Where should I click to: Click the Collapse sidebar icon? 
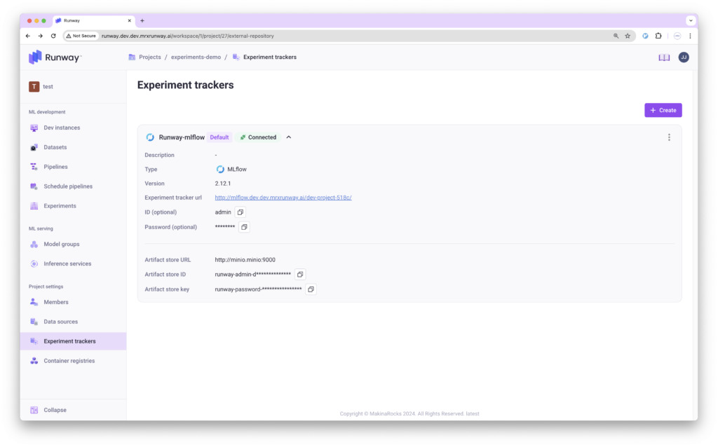pos(34,410)
